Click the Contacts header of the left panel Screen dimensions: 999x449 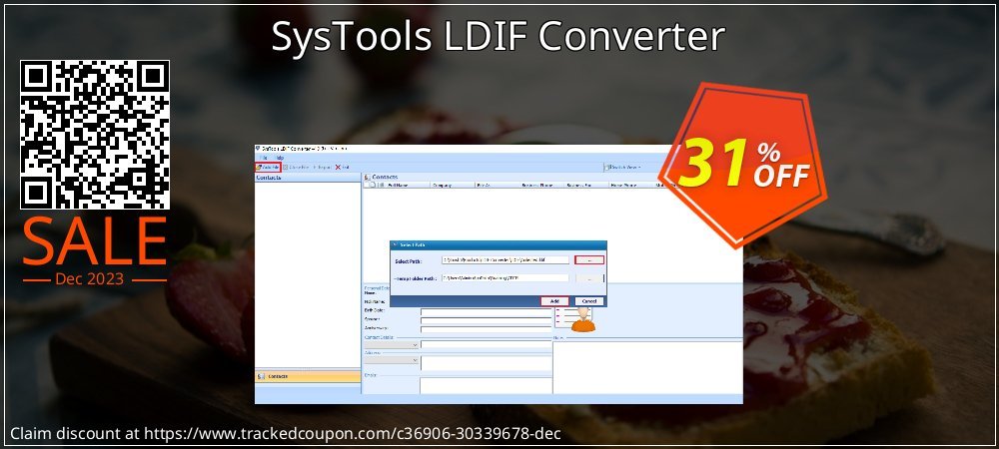tap(308, 178)
